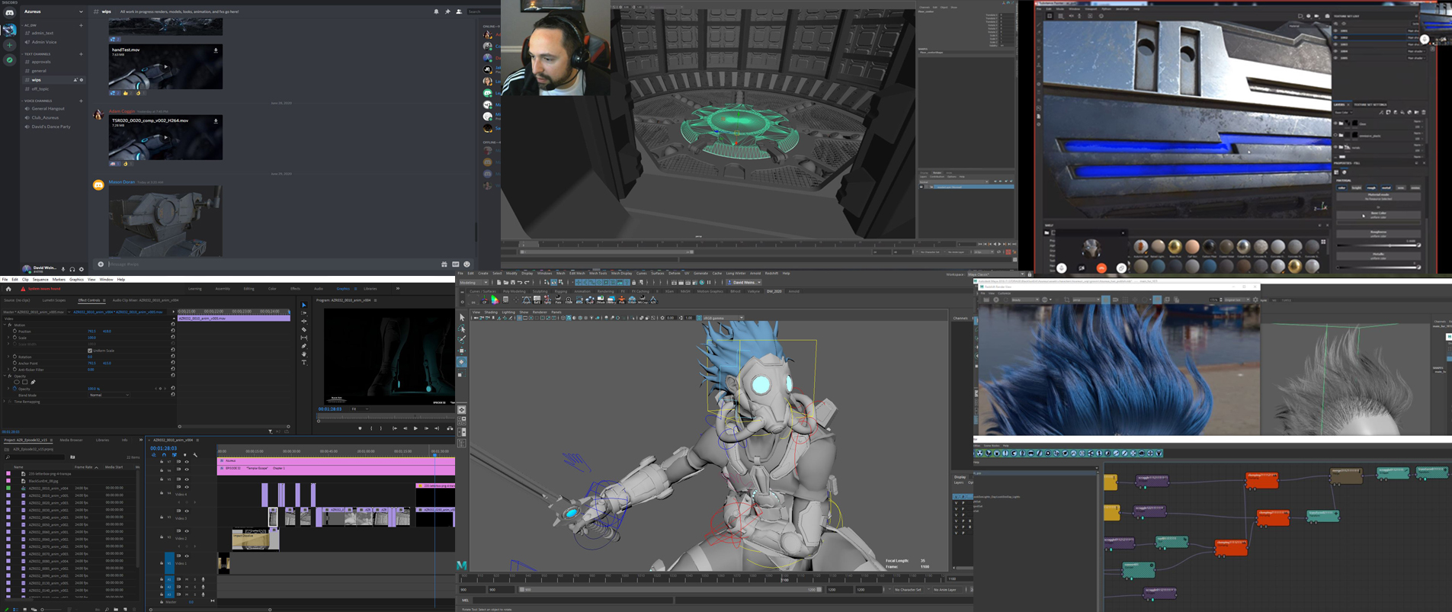The height and width of the screenshot is (612, 1452).
Task: Open Maya viewport Shading menu
Action: [491, 312]
